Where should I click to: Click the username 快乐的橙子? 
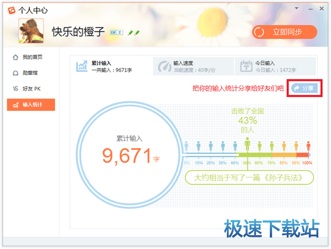(78, 32)
